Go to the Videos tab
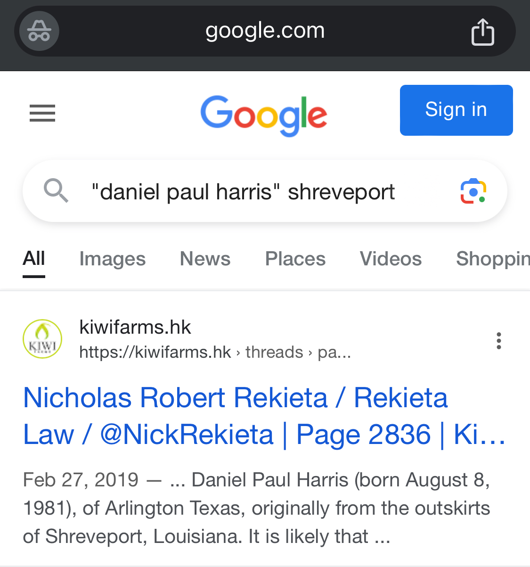The height and width of the screenshot is (567, 530). pos(391,259)
